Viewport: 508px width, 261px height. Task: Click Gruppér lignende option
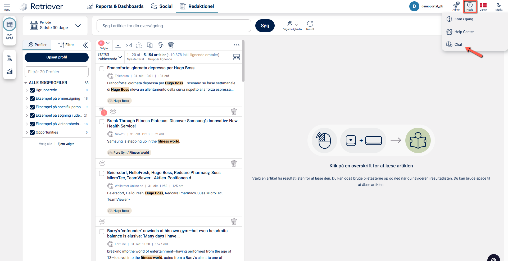pos(160,59)
